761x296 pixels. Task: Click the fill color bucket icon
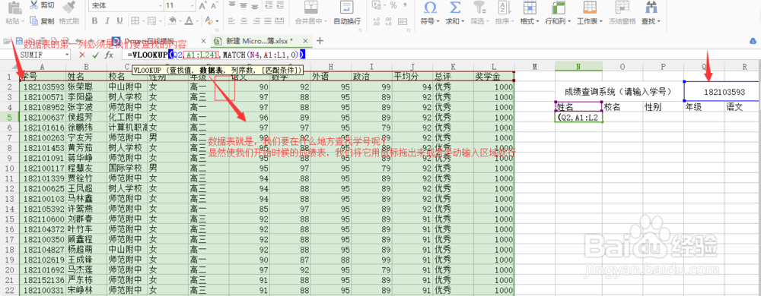coord(172,20)
